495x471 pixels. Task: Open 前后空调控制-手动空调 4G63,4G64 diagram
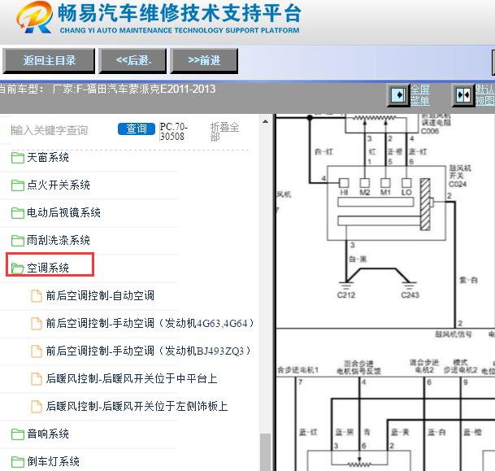point(150,323)
